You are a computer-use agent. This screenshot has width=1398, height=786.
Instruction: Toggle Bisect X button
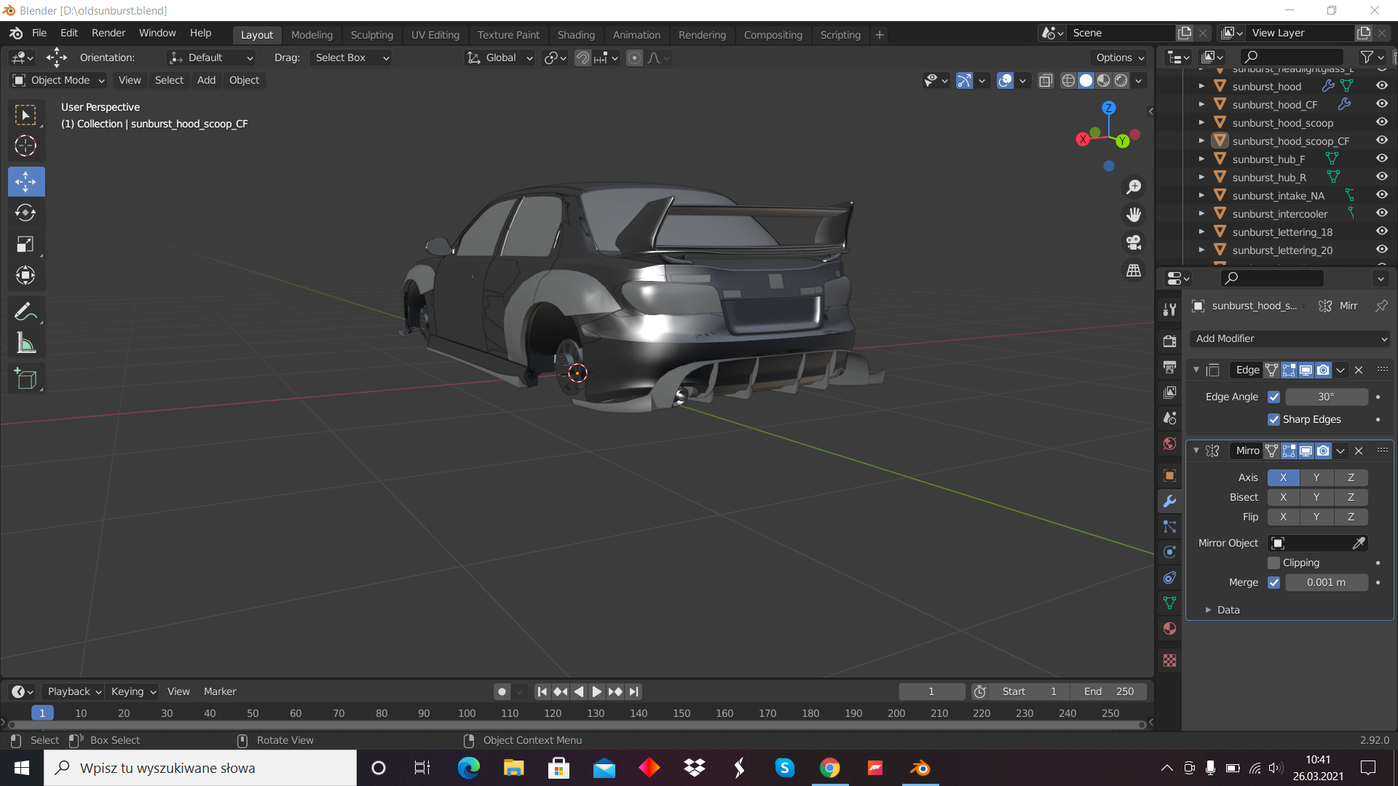[1283, 497]
